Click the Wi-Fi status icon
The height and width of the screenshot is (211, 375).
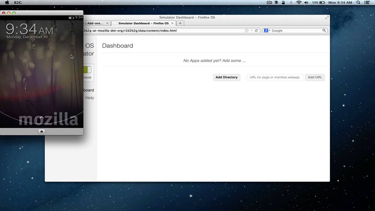pyautogui.click(x=299, y=3)
